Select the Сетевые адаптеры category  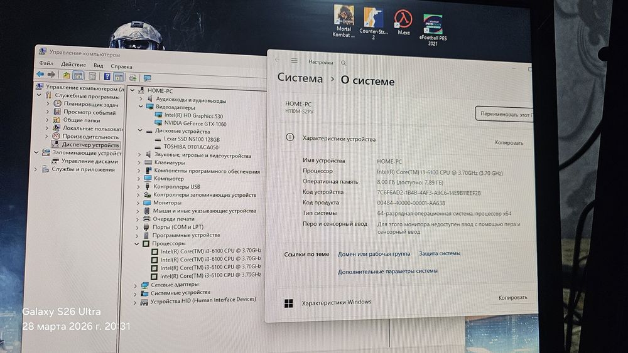click(175, 284)
